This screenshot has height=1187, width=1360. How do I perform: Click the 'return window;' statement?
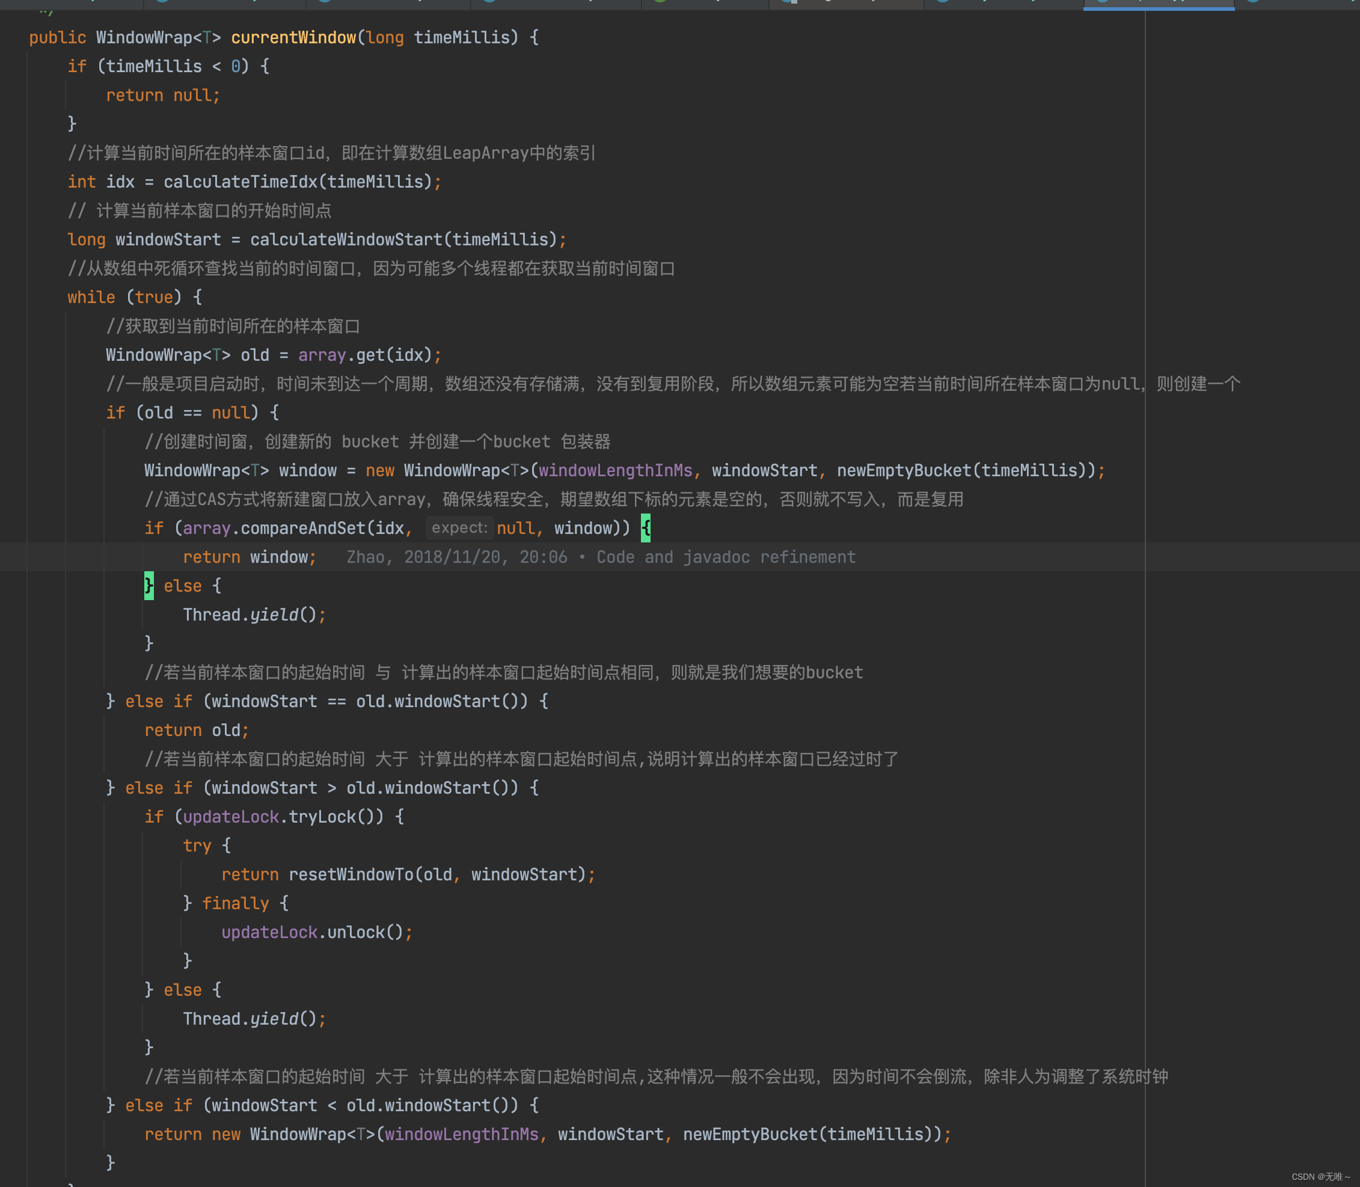tap(250, 557)
